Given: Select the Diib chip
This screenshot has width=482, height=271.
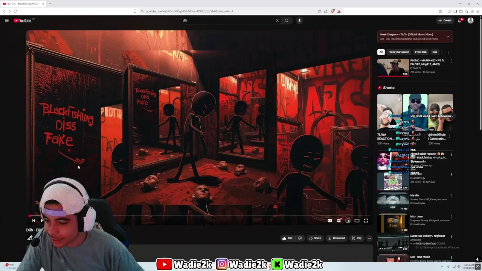Looking at the screenshot, I should (x=435, y=52).
